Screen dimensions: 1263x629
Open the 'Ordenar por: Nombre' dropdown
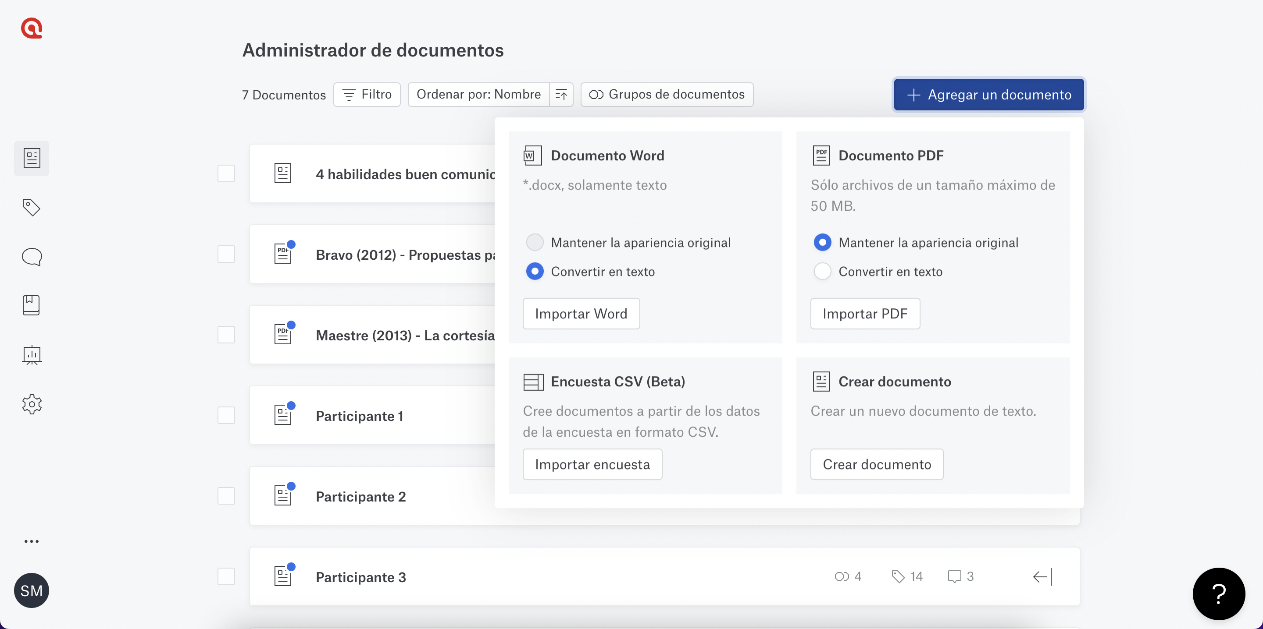(478, 94)
